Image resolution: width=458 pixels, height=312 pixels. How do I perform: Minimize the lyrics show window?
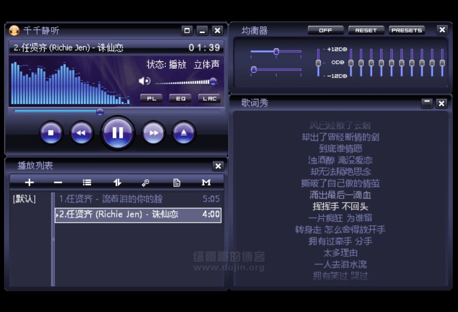tap(427, 103)
